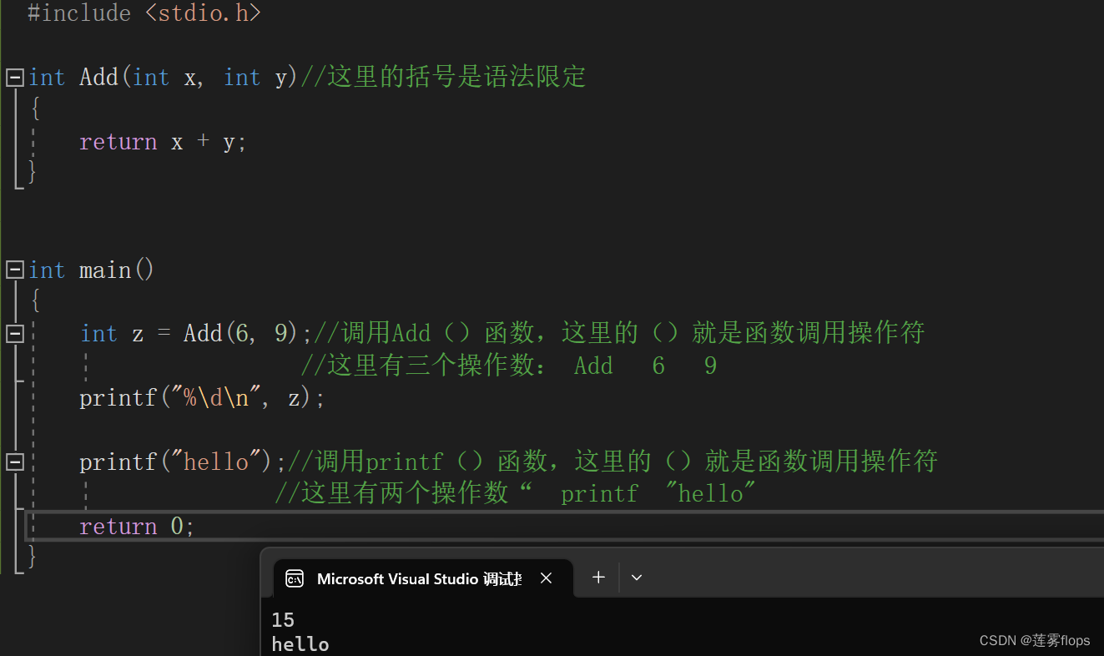
Task: Click the closing brace of main function
Action: [x=33, y=555]
